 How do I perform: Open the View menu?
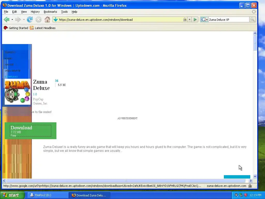24,12
